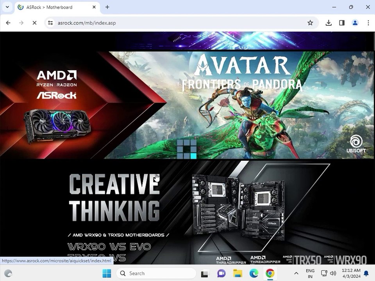Image resolution: width=375 pixels, height=281 pixels.
Task: Click the forward navigation arrow
Action: click(21, 23)
